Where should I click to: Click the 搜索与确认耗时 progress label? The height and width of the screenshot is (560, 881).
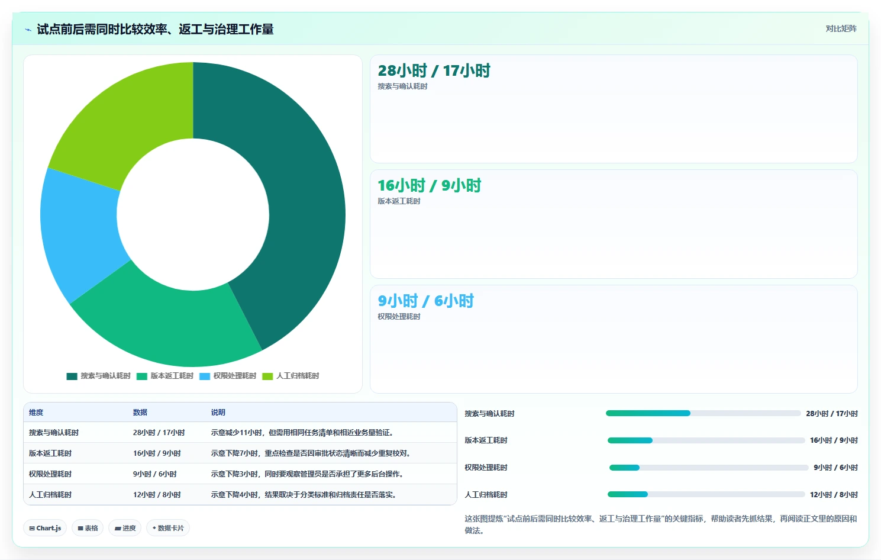pos(489,414)
